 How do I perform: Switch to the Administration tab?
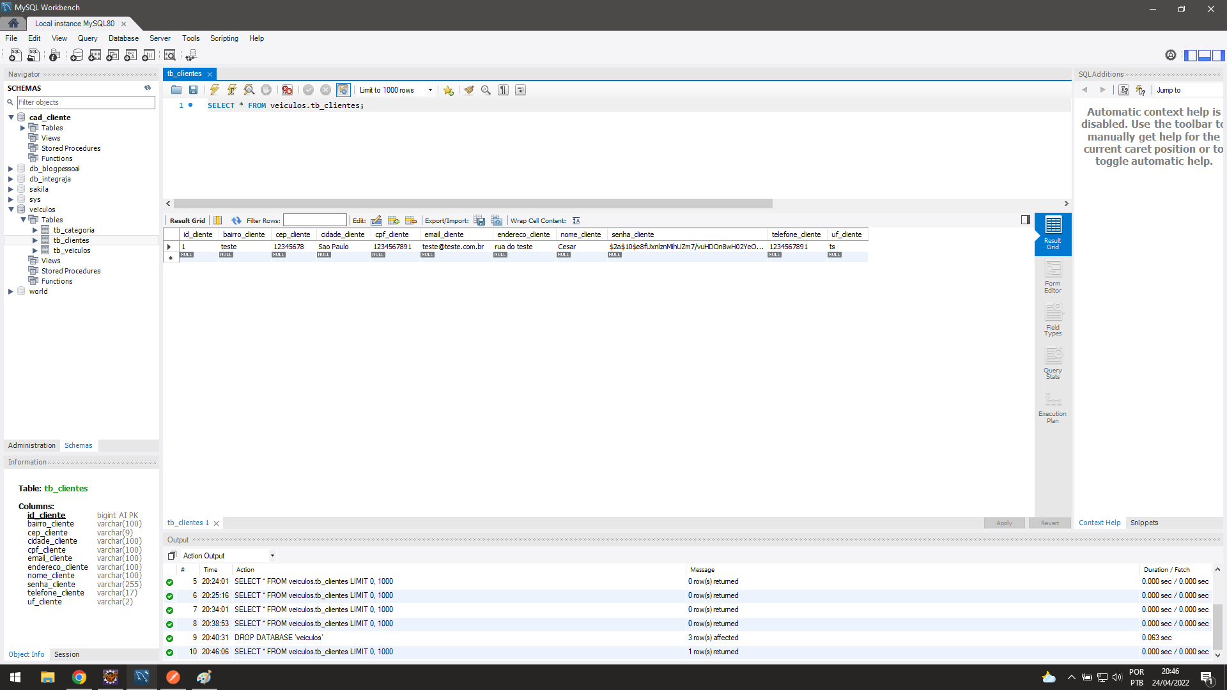pyautogui.click(x=31, y=445)
